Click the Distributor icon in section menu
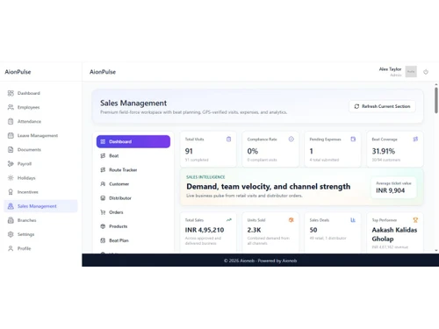 coord(103,198)
